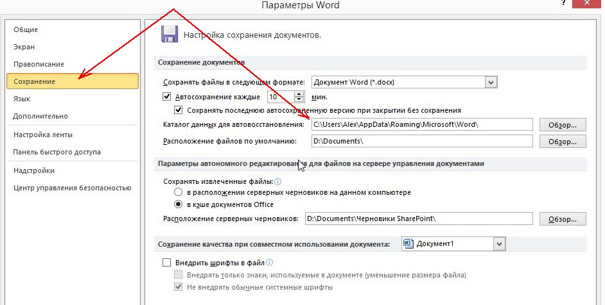Increase autosave minutes with spinner up arrow
This screenshot has height=305, width=605.
click(x=299, y=94)
